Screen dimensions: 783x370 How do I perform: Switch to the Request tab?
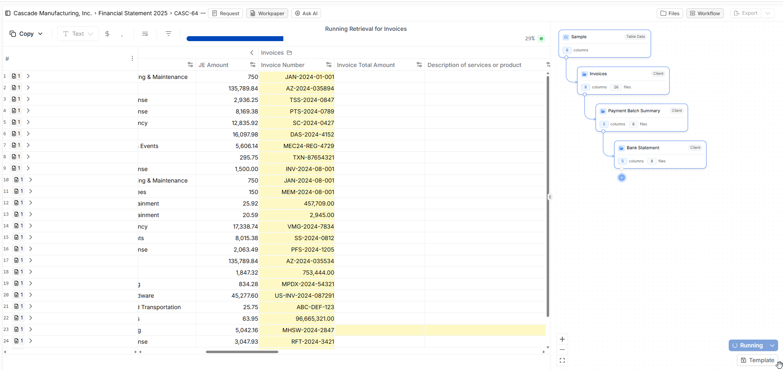[x=225, y=13]
